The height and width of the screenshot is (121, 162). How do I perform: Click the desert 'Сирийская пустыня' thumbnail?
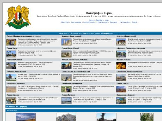pos(11,89)
